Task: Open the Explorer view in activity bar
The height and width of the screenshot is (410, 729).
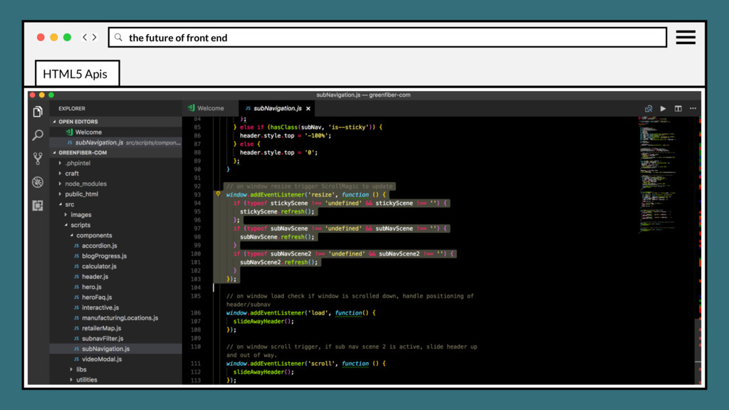Action: [38, 112]
